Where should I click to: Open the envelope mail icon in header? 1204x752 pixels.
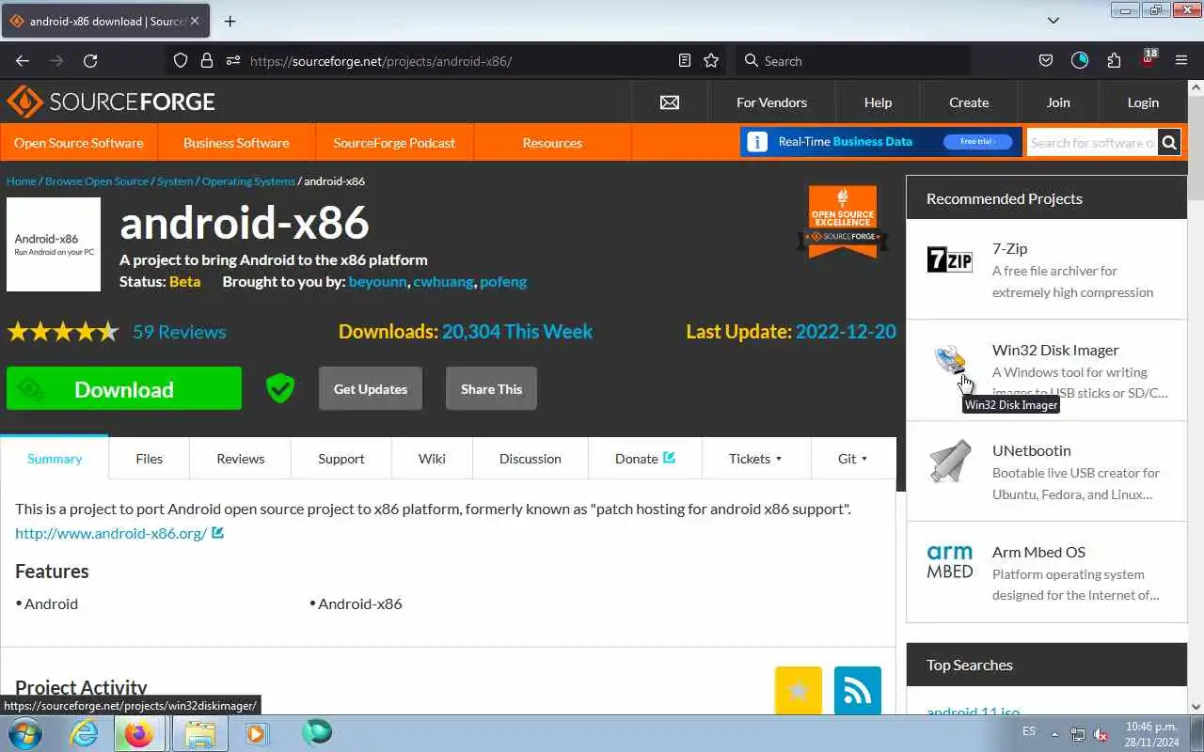[x=670, y=102]
